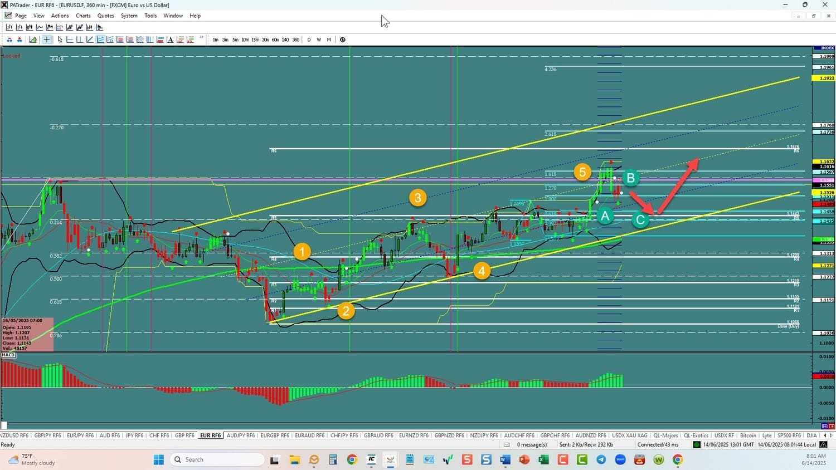
Task: Click the first bar chart type icon
Action: pos(9,27)
